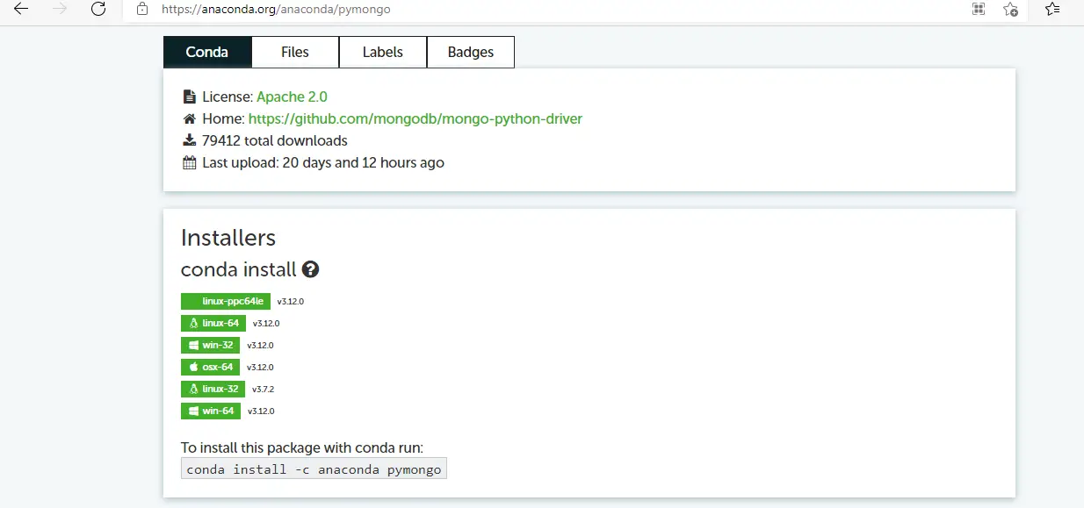Click version v3.12.0 beside osx-64
The width and height of the screenshot is (1084, 508).
point(260,368)
